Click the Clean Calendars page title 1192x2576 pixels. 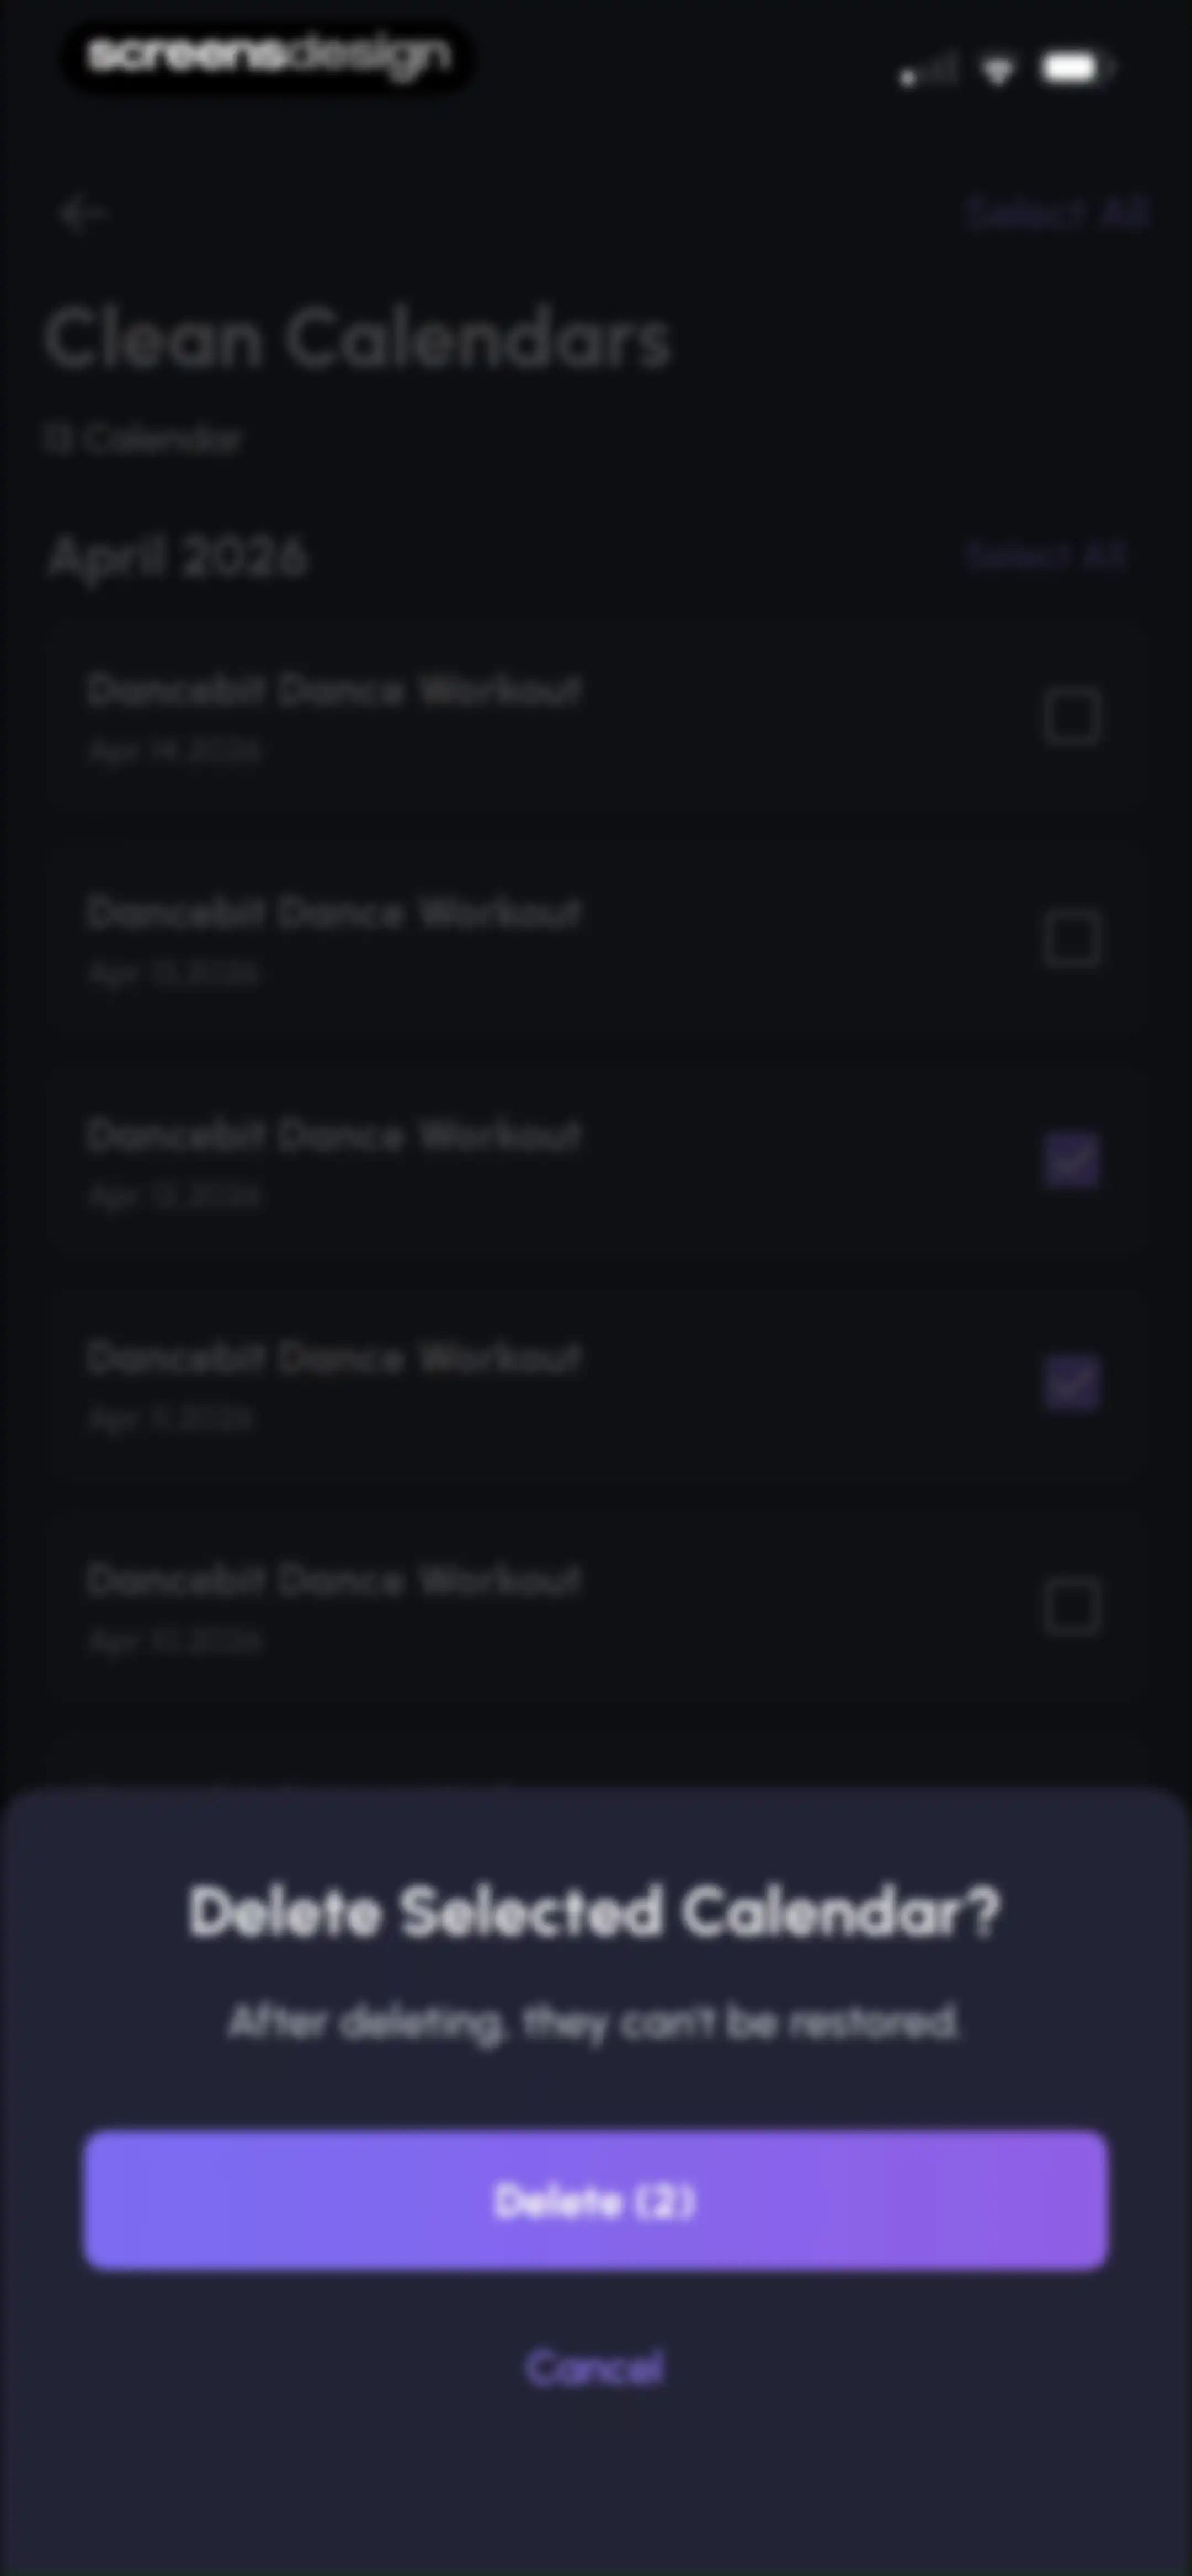(357, 340)
